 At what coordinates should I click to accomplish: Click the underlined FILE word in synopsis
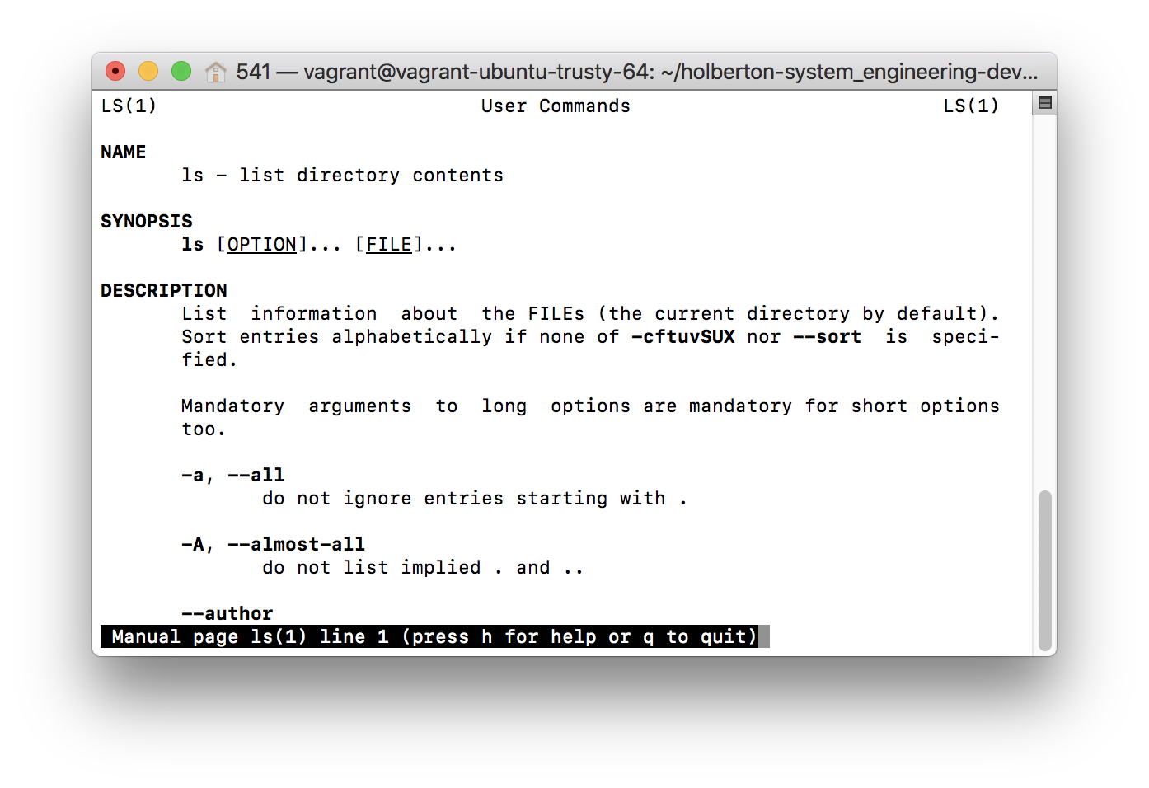[x=389, y=245]
